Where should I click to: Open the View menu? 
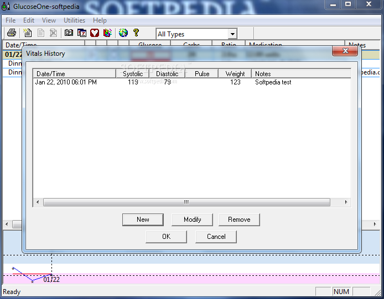(49, 20)
